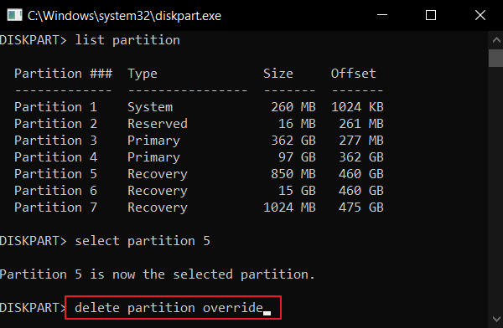Click the diskpart console icon in title bar
Image resolution: width=503 pixels, height=328 pixels.
[x=14, y=15]
